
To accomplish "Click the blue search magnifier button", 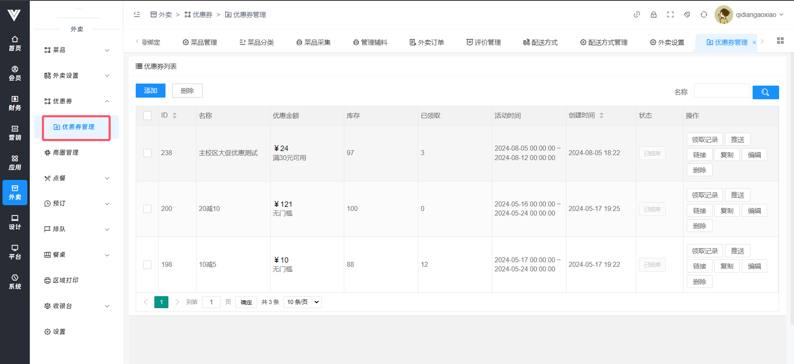I will [x=765, y=92].
